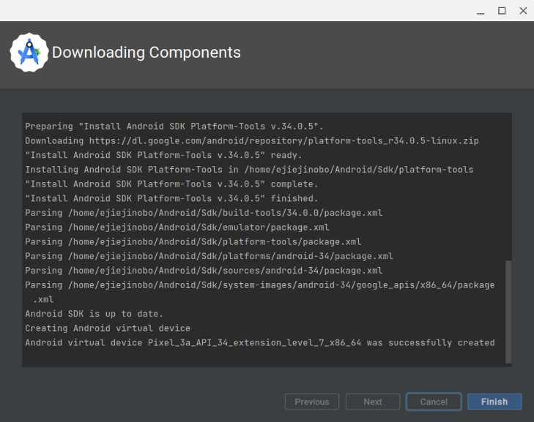Click the log scrollbar thumb
The height and width of the screenshot is (422, 534).
(508, 312)
